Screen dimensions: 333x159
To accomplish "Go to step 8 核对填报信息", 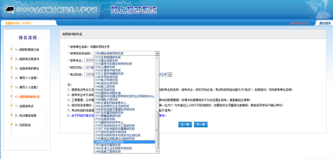I will [x=25, y=115].
